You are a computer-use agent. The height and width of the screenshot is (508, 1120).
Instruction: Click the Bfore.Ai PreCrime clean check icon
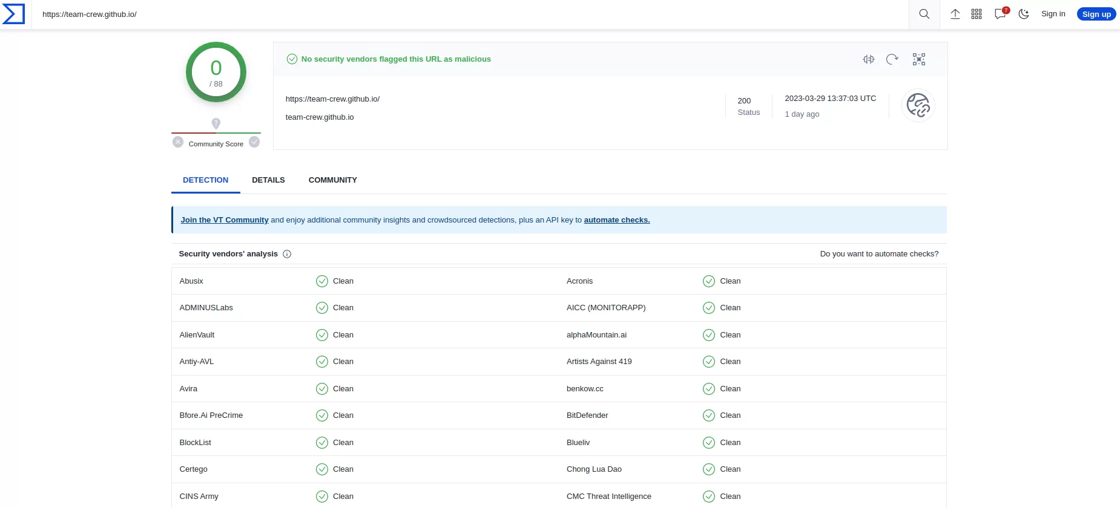click(x=322, y=415)
